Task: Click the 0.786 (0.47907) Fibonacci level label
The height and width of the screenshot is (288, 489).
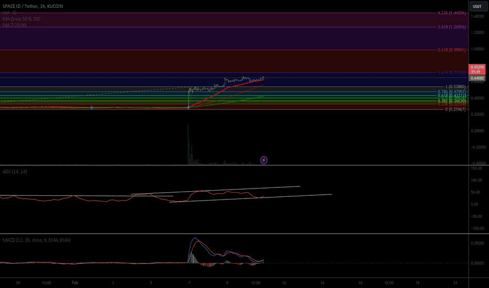Action: point(452,92)
